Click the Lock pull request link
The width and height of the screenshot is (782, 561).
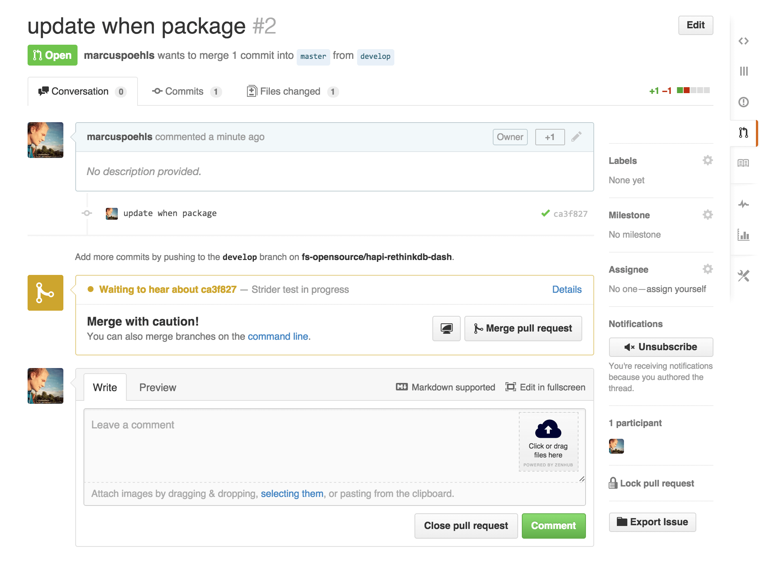652,483
